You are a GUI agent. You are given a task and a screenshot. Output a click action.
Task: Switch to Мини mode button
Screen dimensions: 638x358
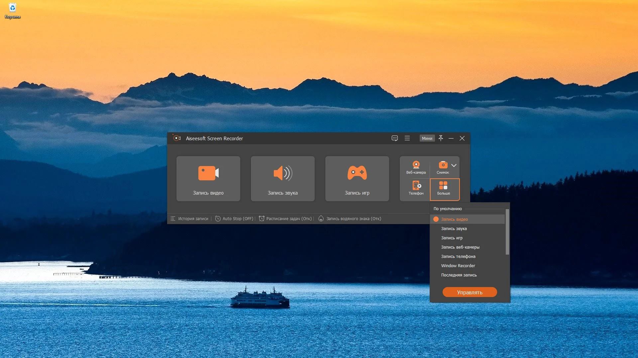pyautogui.click(x=427, y=139)
